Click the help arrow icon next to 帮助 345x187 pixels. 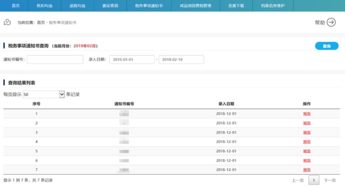332,22
